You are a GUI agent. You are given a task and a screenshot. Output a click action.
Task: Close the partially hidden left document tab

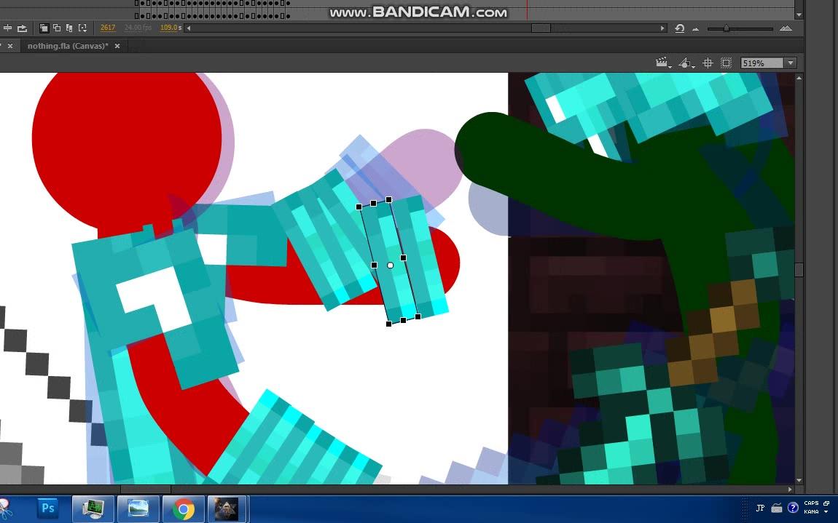pyautogui.click(x=9, y=46)
